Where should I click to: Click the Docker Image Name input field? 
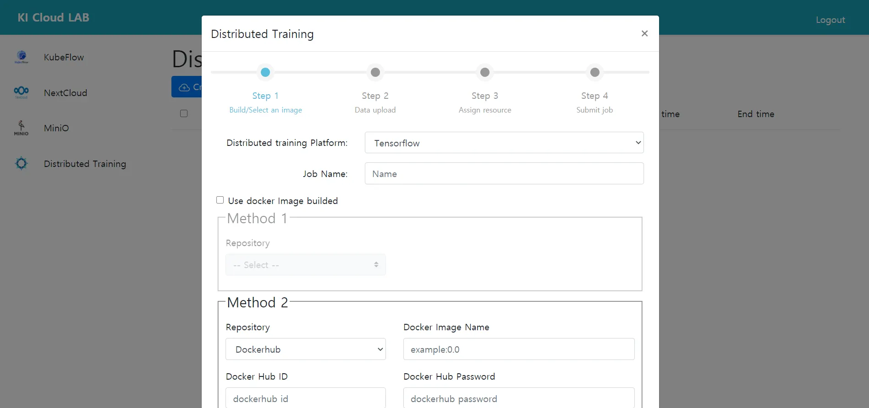pyautogui.click(x=519, y=349)
